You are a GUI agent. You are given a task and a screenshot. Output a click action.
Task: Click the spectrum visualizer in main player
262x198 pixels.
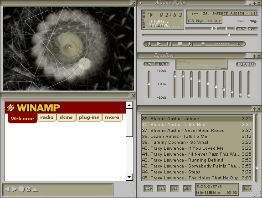(164, 24)
